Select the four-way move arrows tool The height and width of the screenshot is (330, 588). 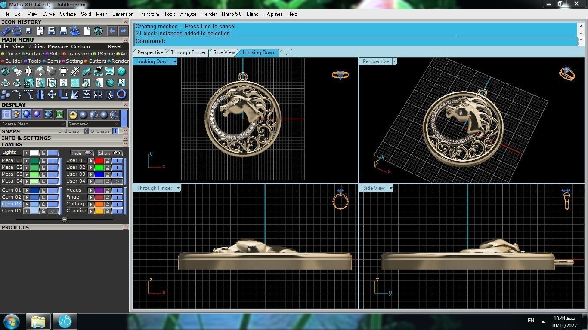point(52,94)
